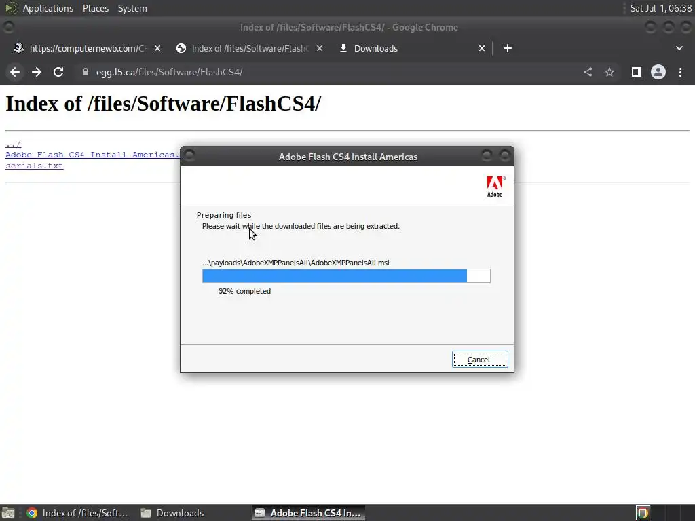
Task: Select the Chrome taskbar entry
Action: click(77, 513)
